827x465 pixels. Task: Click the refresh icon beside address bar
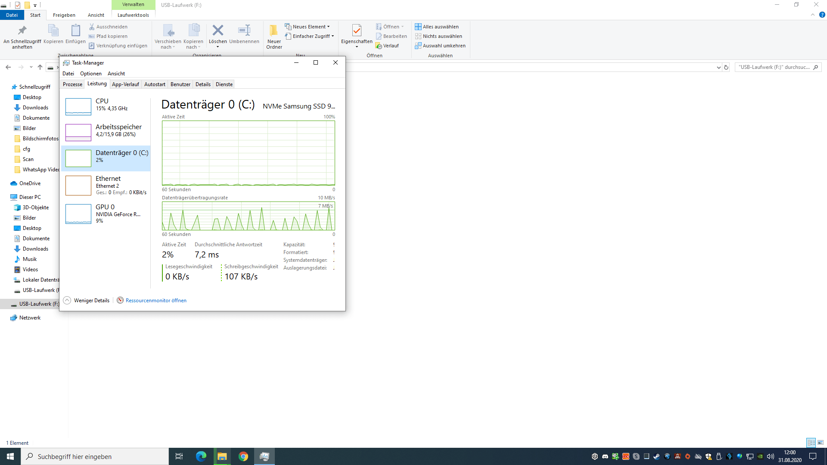(726, 67)
